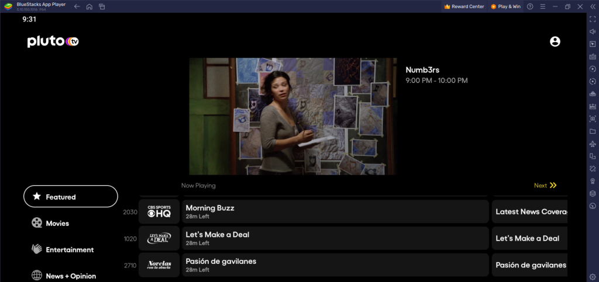Go back using BlueStacks back arrow
Image resolution: width=599 pixels, height=282 pixels.
click(x=77, y=6)
